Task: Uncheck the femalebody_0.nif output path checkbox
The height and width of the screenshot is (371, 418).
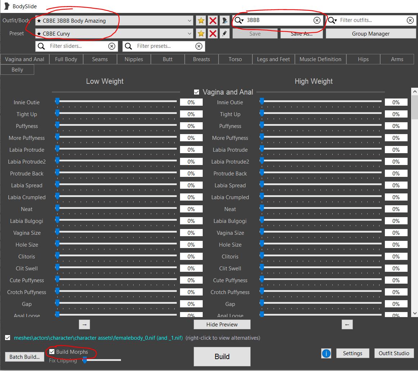Action: click(x=8, y=338)
